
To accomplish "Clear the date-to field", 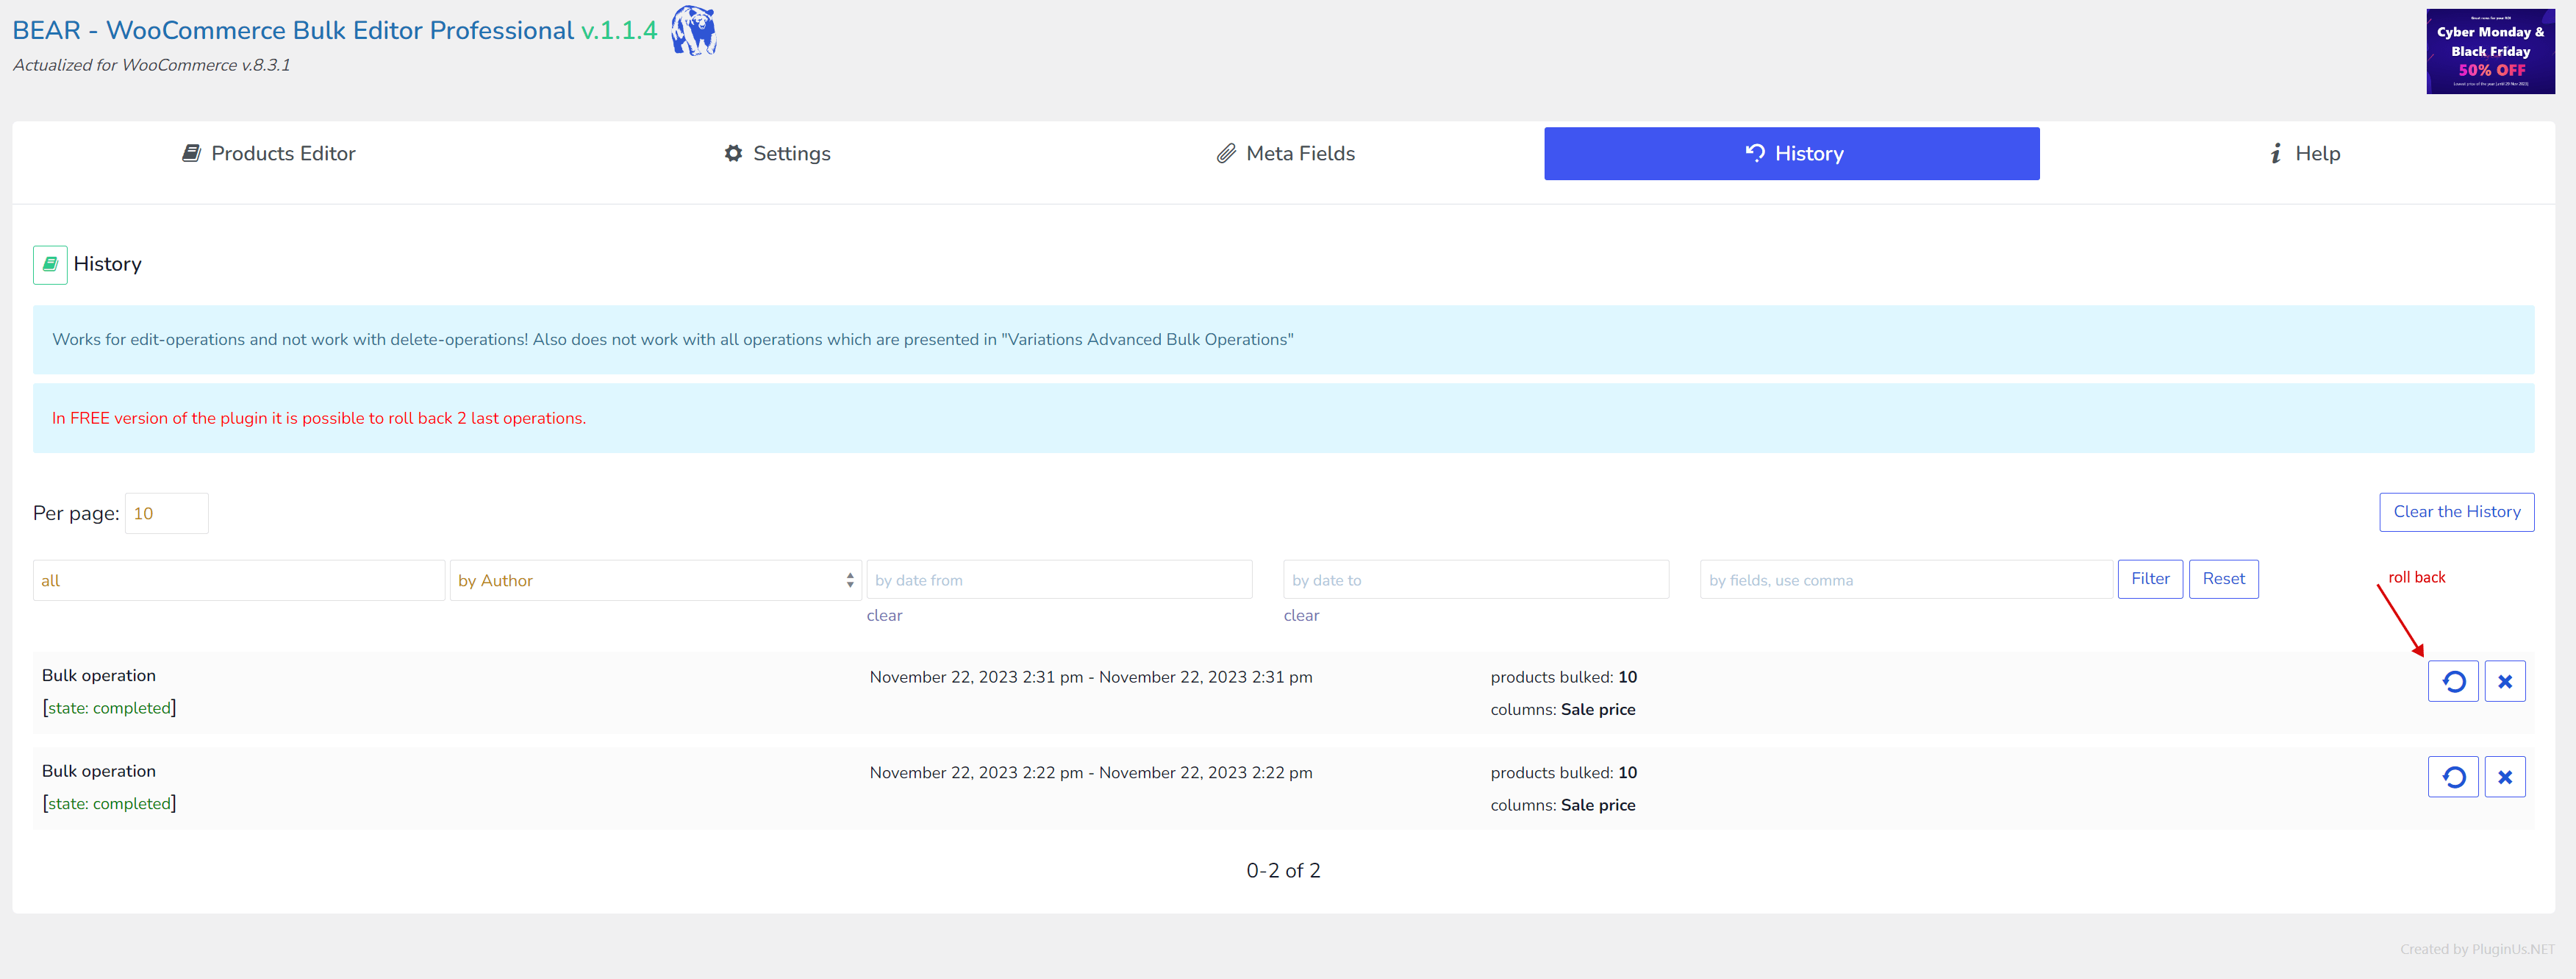I will coord(1301,616).
